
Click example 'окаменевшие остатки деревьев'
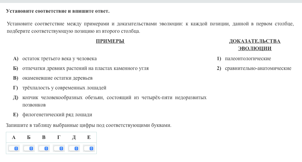point(57,78)
